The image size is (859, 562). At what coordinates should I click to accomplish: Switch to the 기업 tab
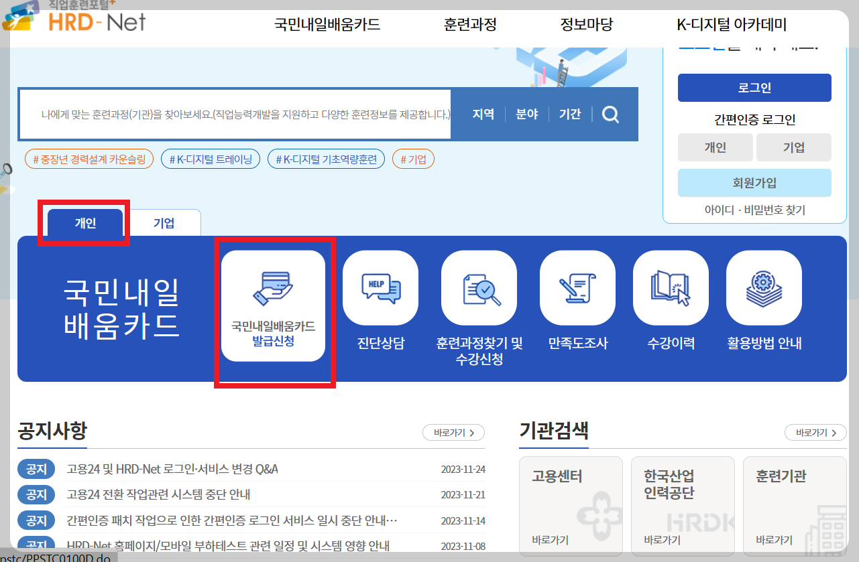click(x=164, y=223)
